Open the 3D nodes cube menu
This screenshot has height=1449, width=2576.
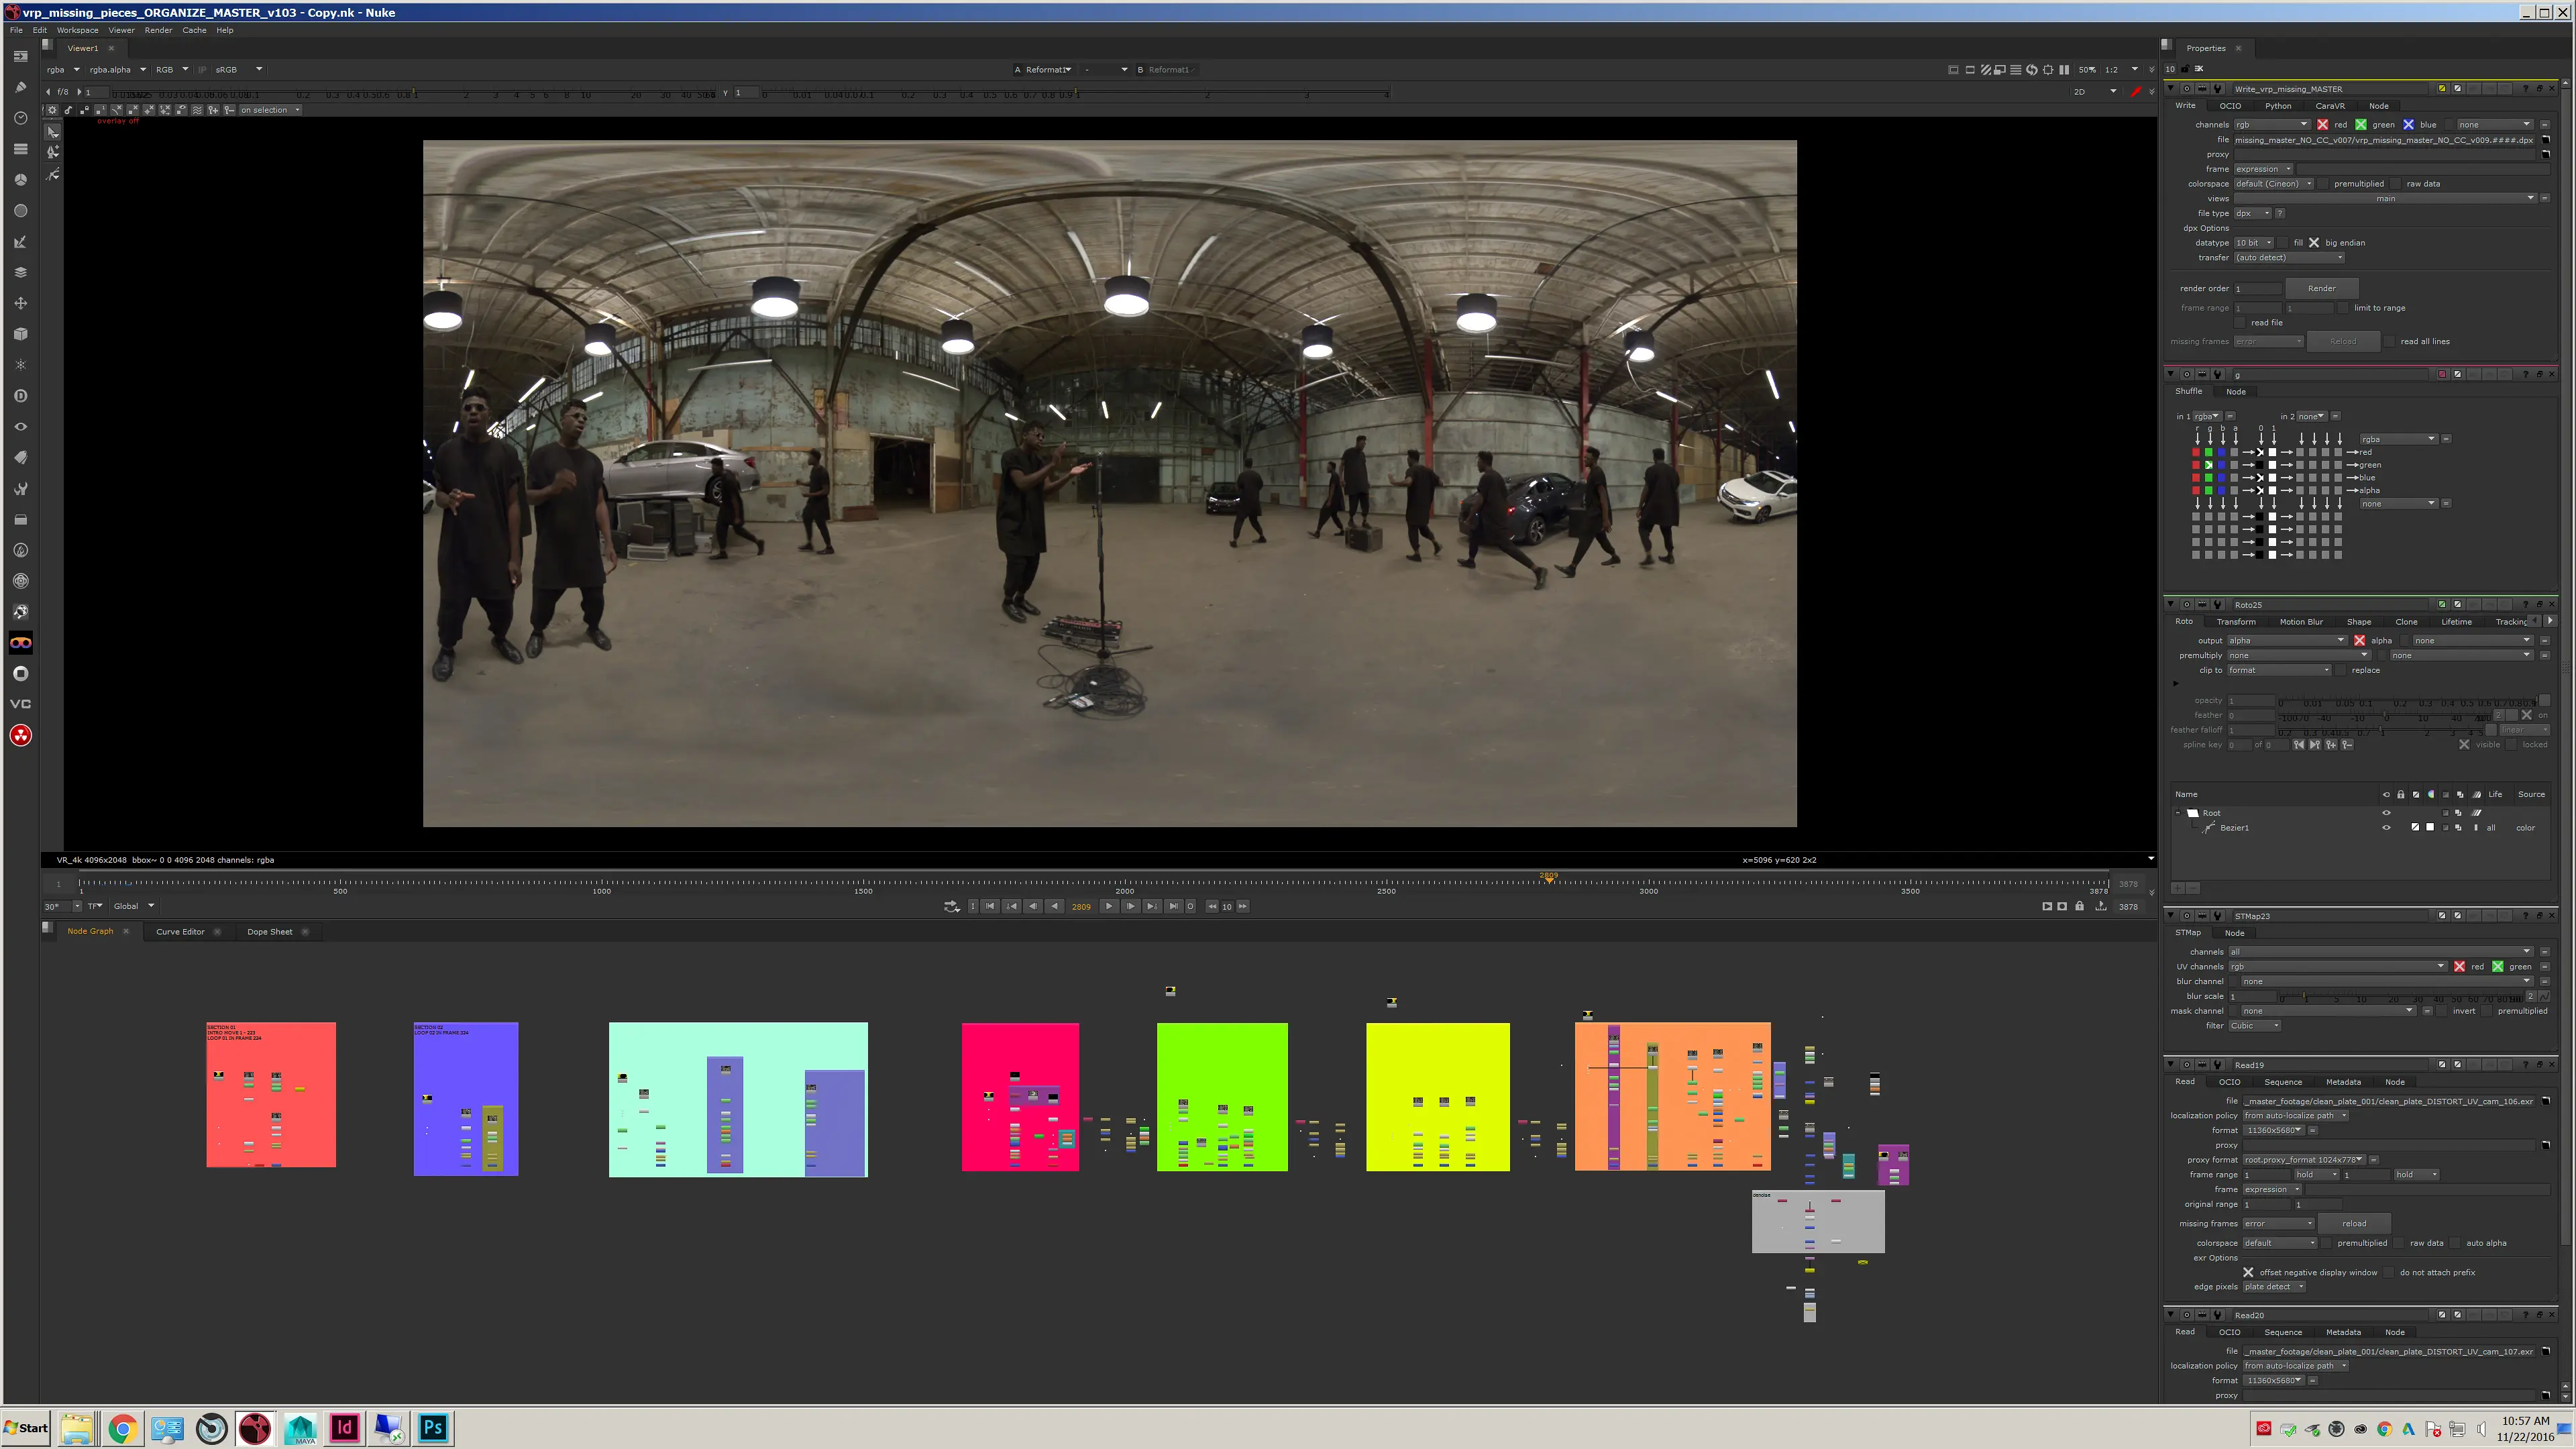tap(20, 334)
